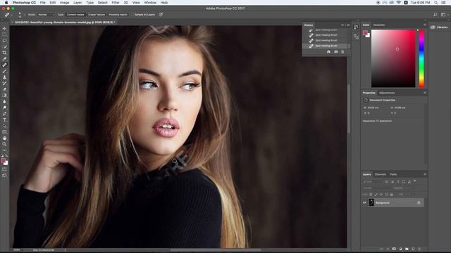
Task: Select Create Texture type option
Action: [x=97, y=15]
